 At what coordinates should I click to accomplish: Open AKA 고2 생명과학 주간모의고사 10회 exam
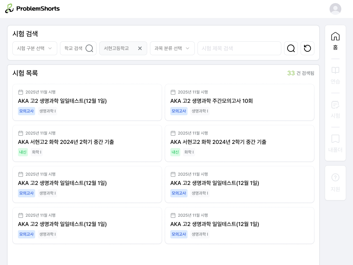[x=239, y=101]
